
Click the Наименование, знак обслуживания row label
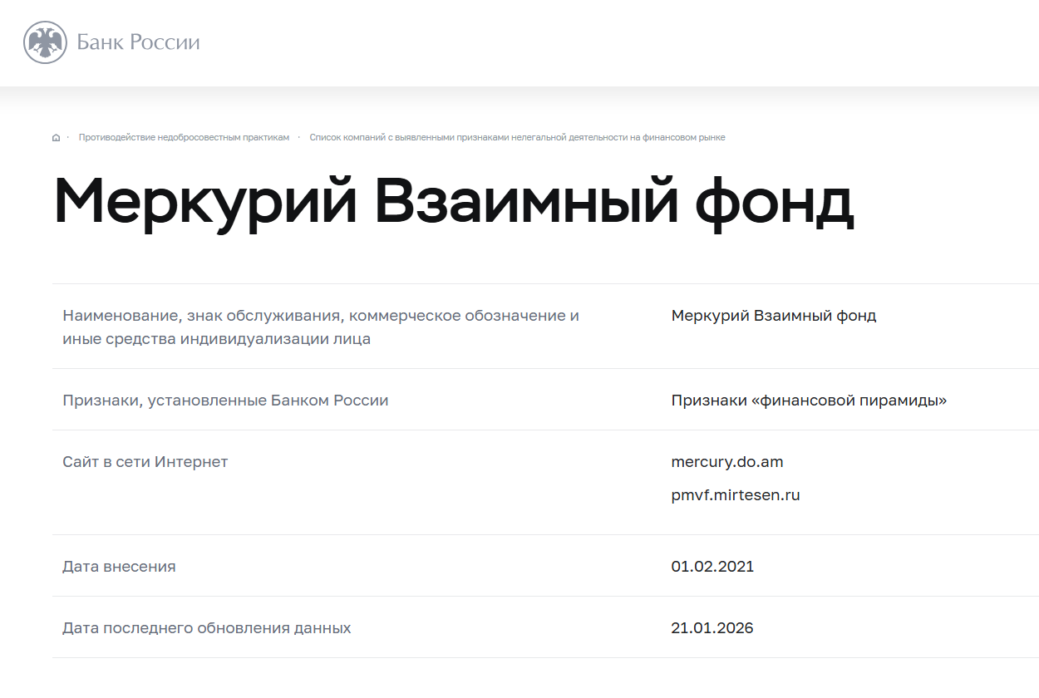point(321,327)
